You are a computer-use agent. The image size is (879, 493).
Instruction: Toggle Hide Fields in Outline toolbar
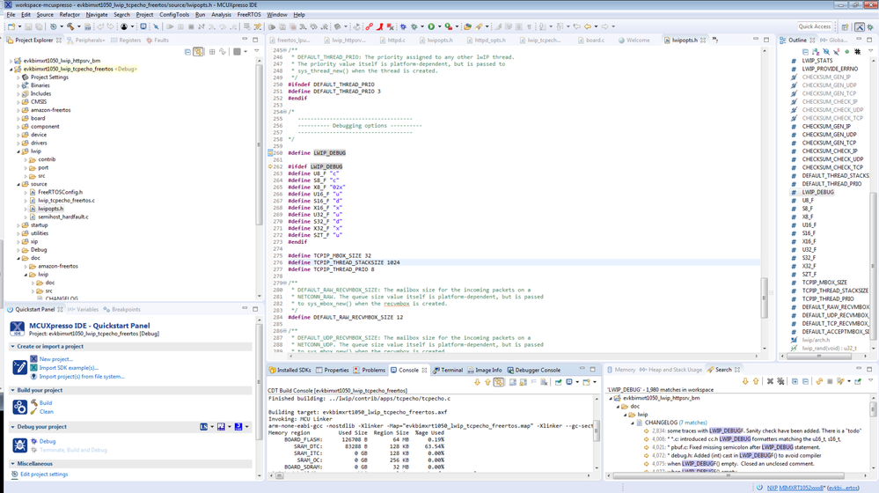[826, 52]
